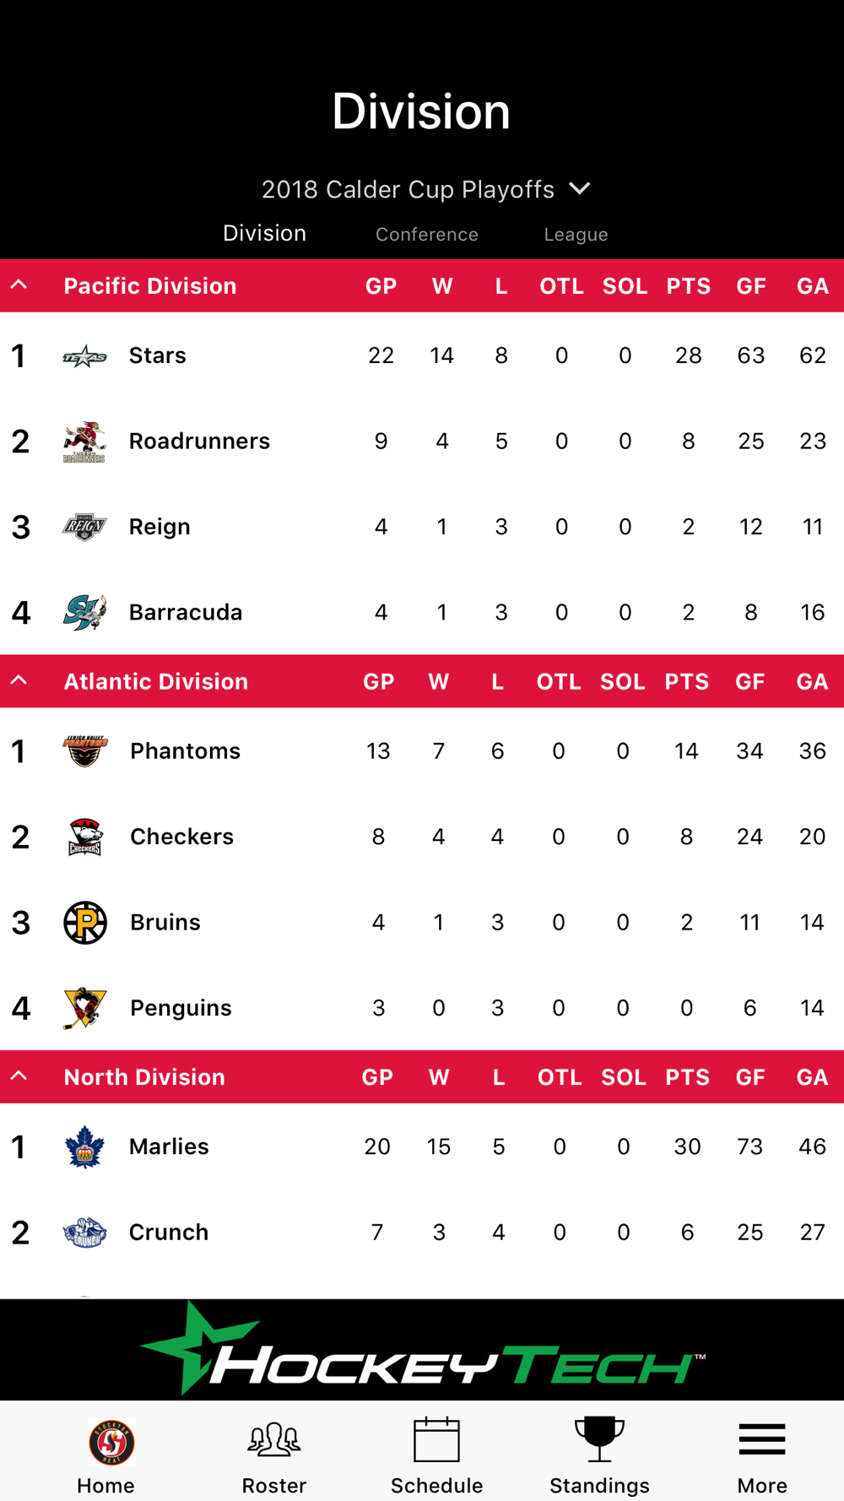Tap the Texas Stars team logo
This screenshot has width=844, height=1501.
point(84,356)
